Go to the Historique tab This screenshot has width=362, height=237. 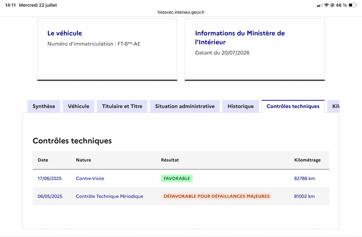[241, 106]
